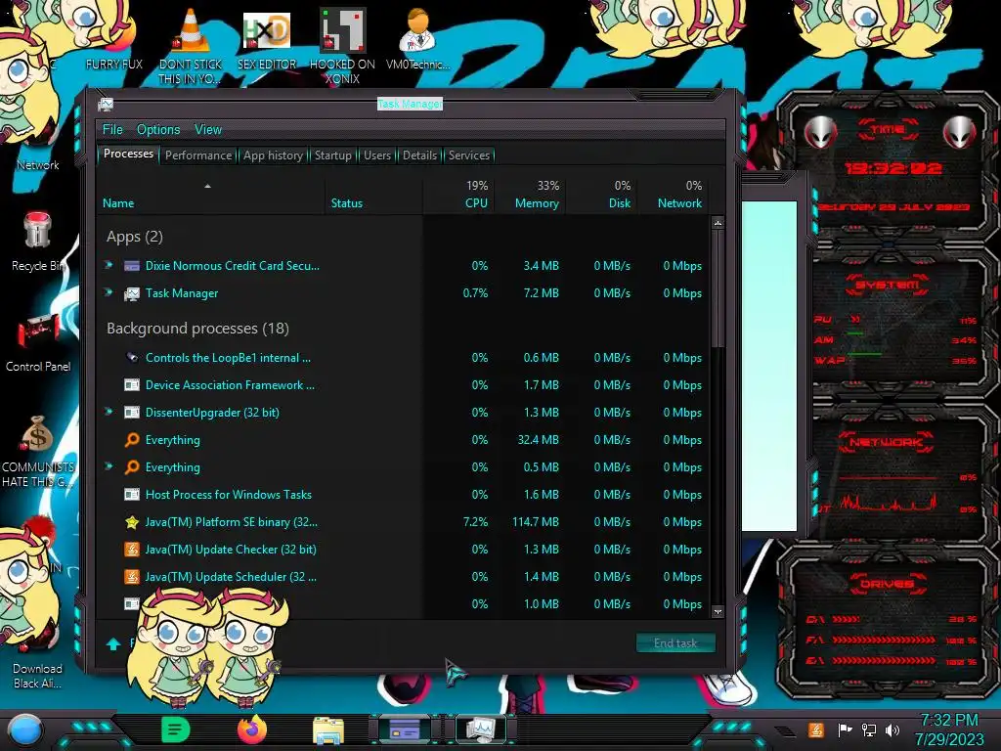
Task: Click the Apps (2) group header
Action: coord(135,237)
